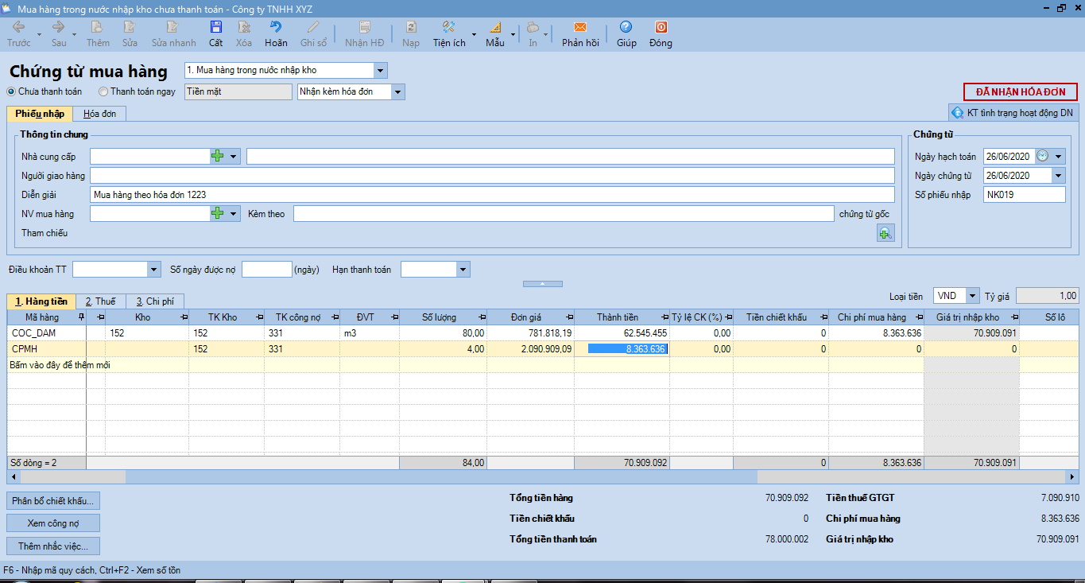Collapse the header panel with the arrow bar
This screenshot has height=583, width=1085.
[x=542, y=283]
